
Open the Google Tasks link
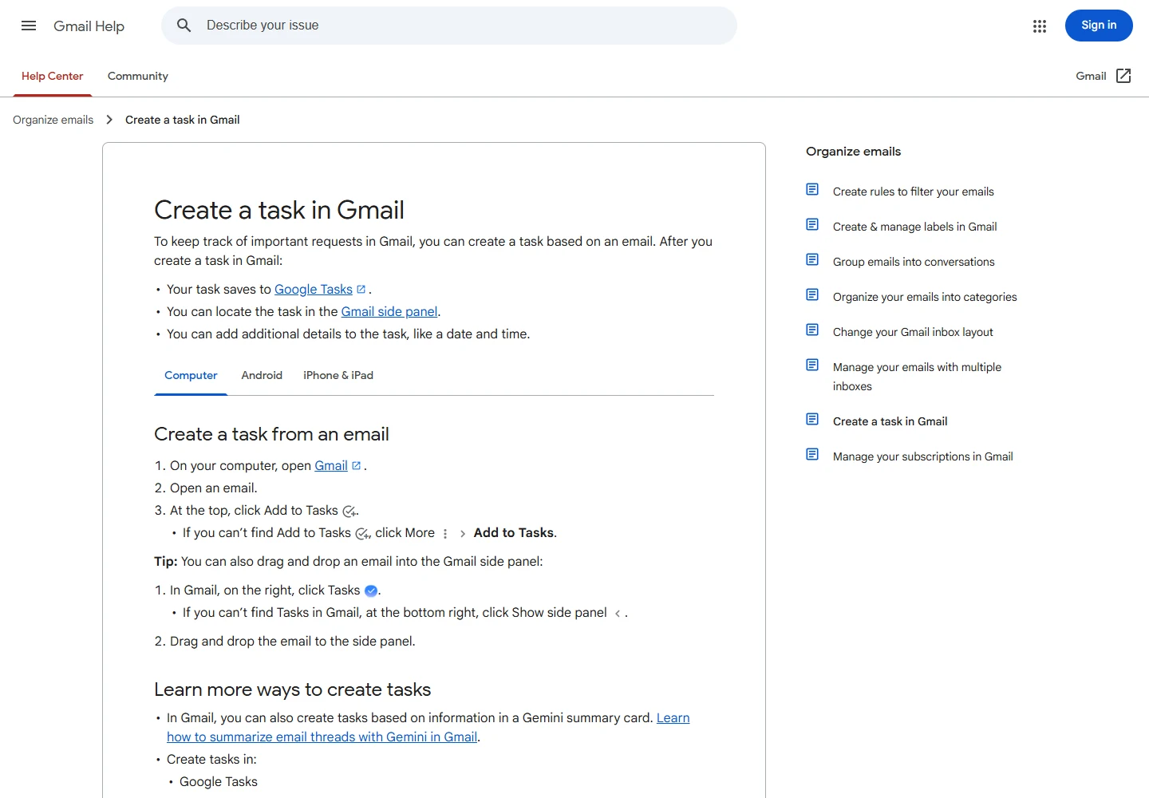tap(314, 290)
